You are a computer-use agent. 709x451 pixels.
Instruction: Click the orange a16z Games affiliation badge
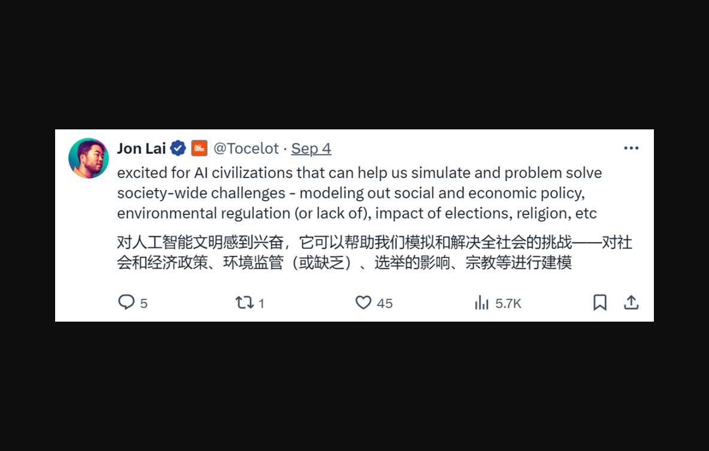[x=198, y=148]
